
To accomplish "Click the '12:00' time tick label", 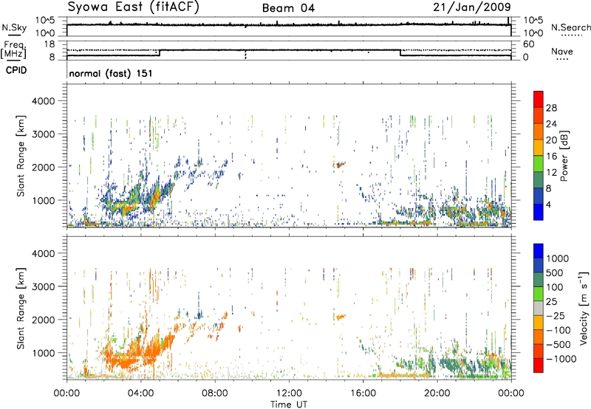I will (289, 393).
